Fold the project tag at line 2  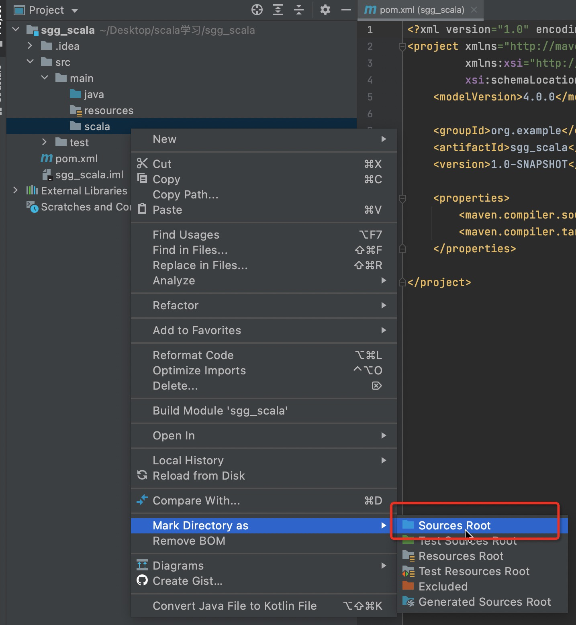click(x=402, y=47)
